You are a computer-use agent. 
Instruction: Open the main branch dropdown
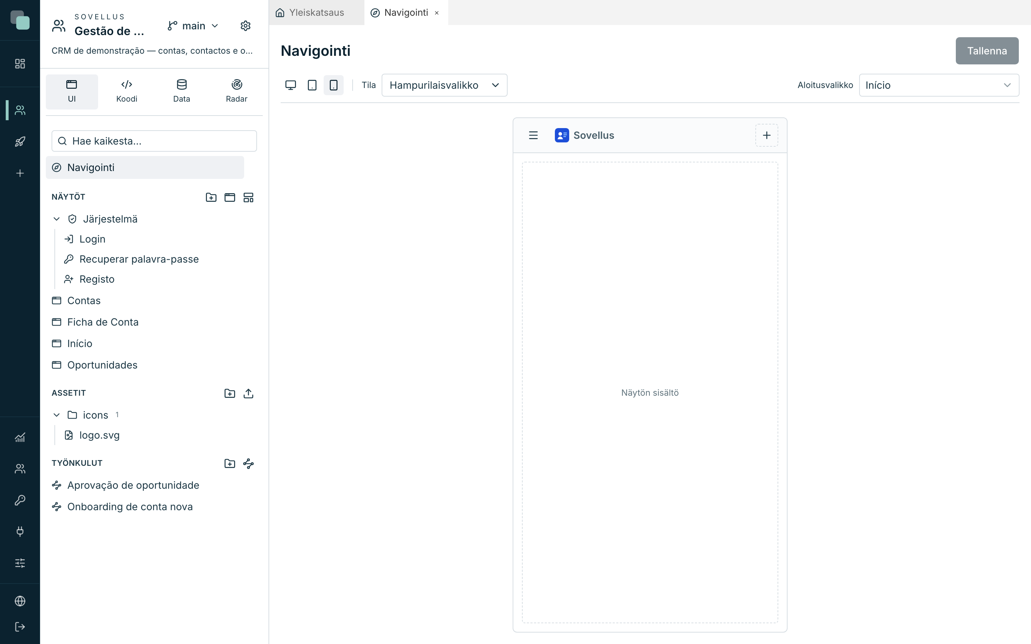tap(193, 26)
